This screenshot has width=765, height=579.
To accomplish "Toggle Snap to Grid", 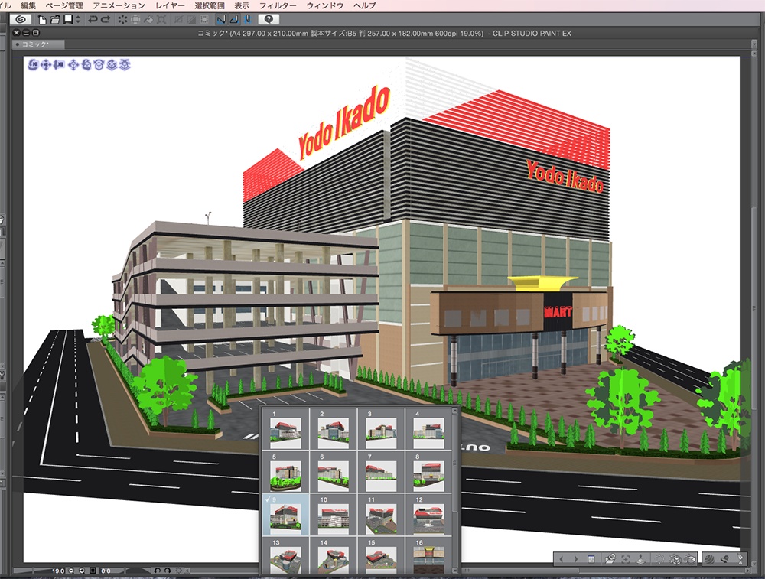I will click(247, 20).
